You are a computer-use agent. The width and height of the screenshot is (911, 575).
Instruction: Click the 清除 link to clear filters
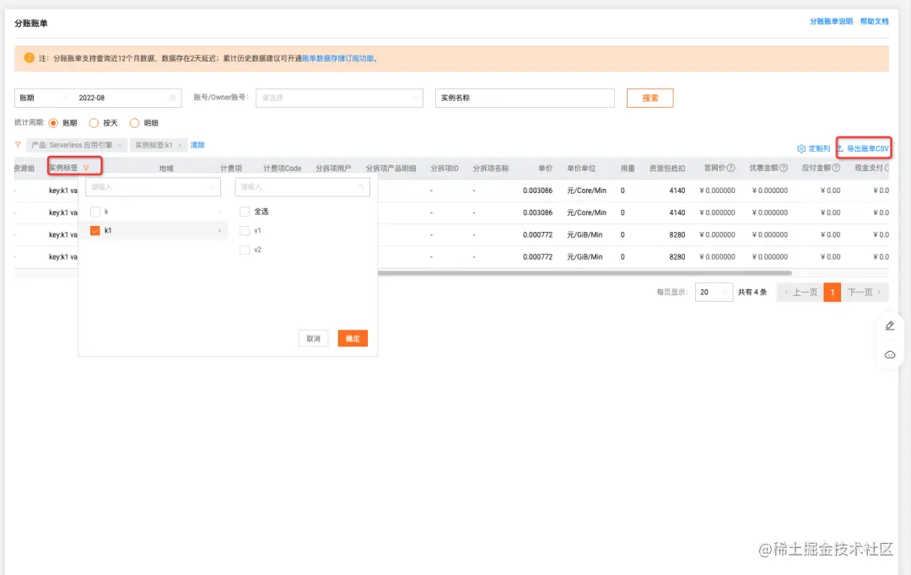pos(197,145)
